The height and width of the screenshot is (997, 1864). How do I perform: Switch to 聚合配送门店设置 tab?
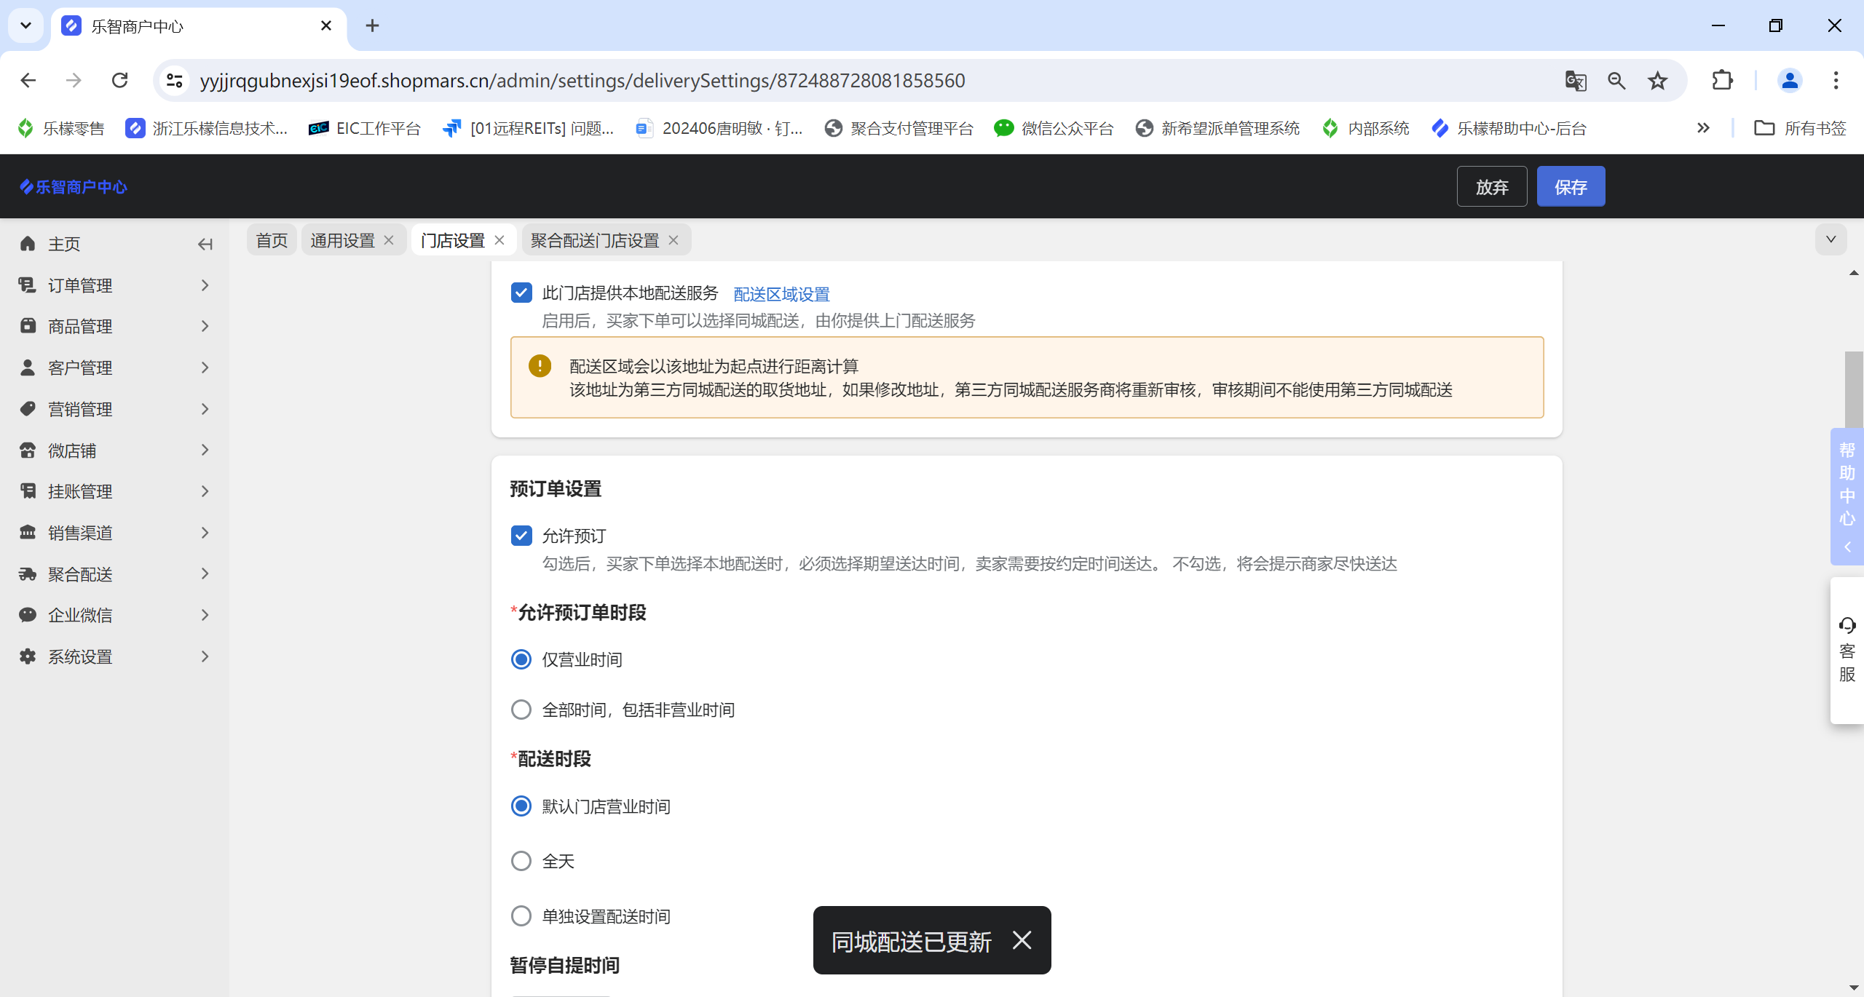click(x=594, y=240)
